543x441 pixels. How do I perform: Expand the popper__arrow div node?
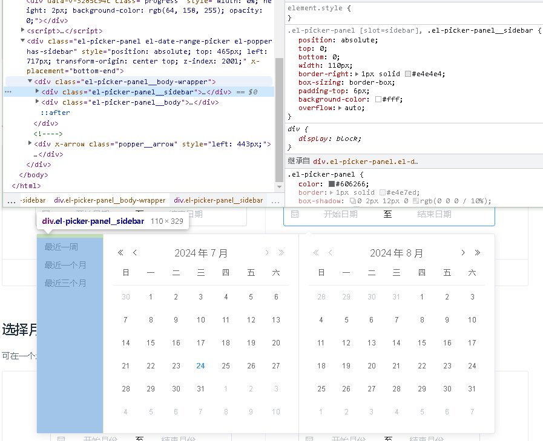(30, 143)
